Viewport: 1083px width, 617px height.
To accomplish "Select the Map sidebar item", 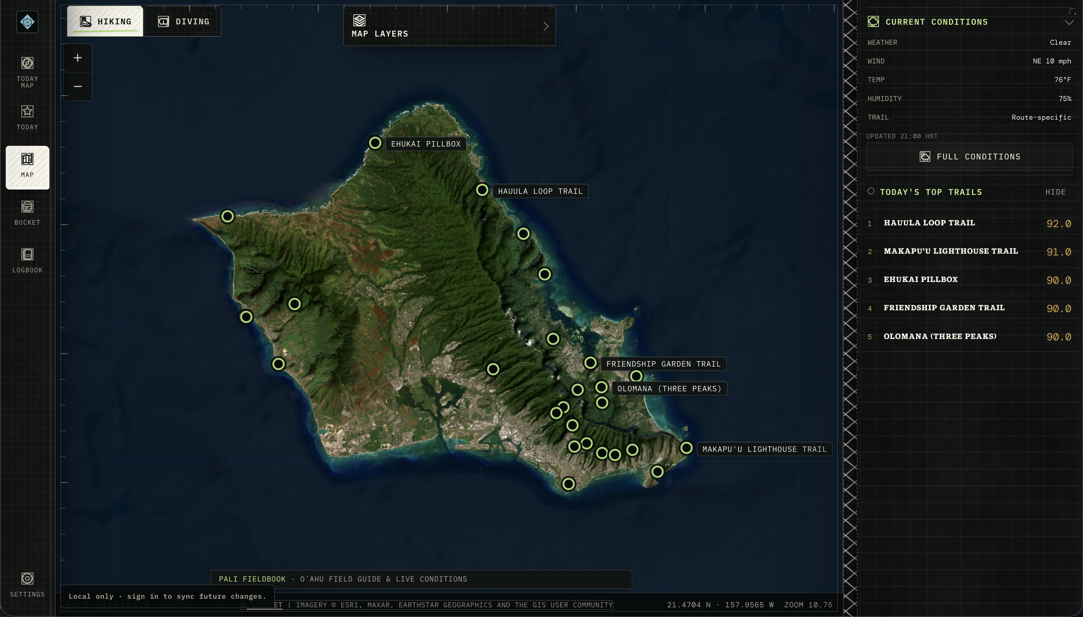I will pyautogui.click(x=28, y=168).
